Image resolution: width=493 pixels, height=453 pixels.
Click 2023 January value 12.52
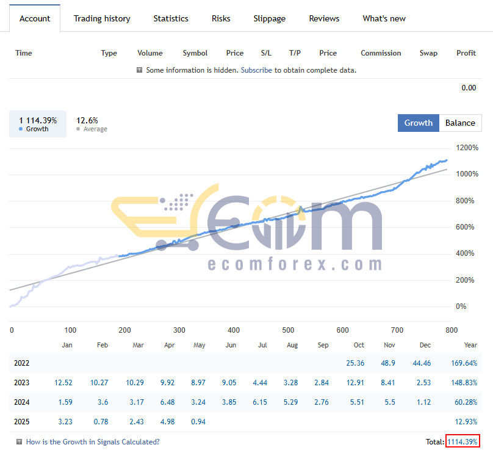(x=63, y=383)
